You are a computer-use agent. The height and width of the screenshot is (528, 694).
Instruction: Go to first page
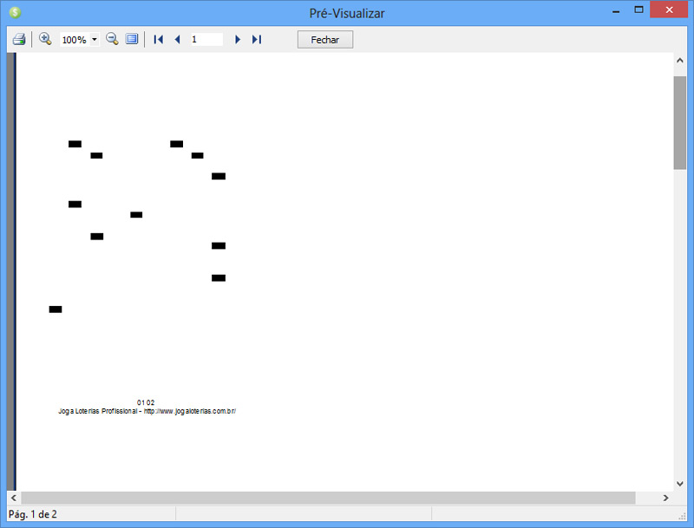[158, 39]
